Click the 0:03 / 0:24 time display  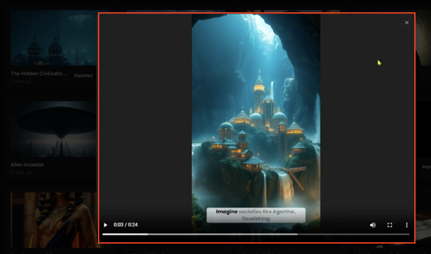click(126, 225)
